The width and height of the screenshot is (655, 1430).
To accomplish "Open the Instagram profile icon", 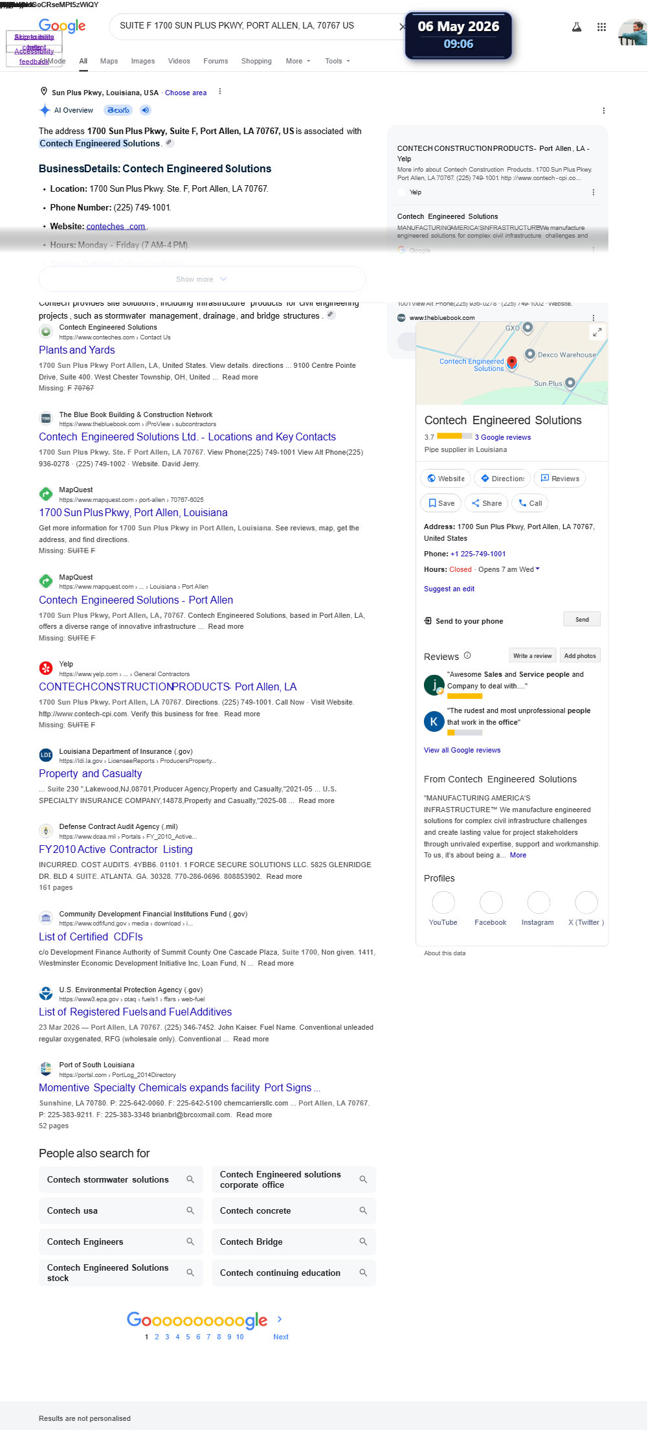I will tap(538, 902).
